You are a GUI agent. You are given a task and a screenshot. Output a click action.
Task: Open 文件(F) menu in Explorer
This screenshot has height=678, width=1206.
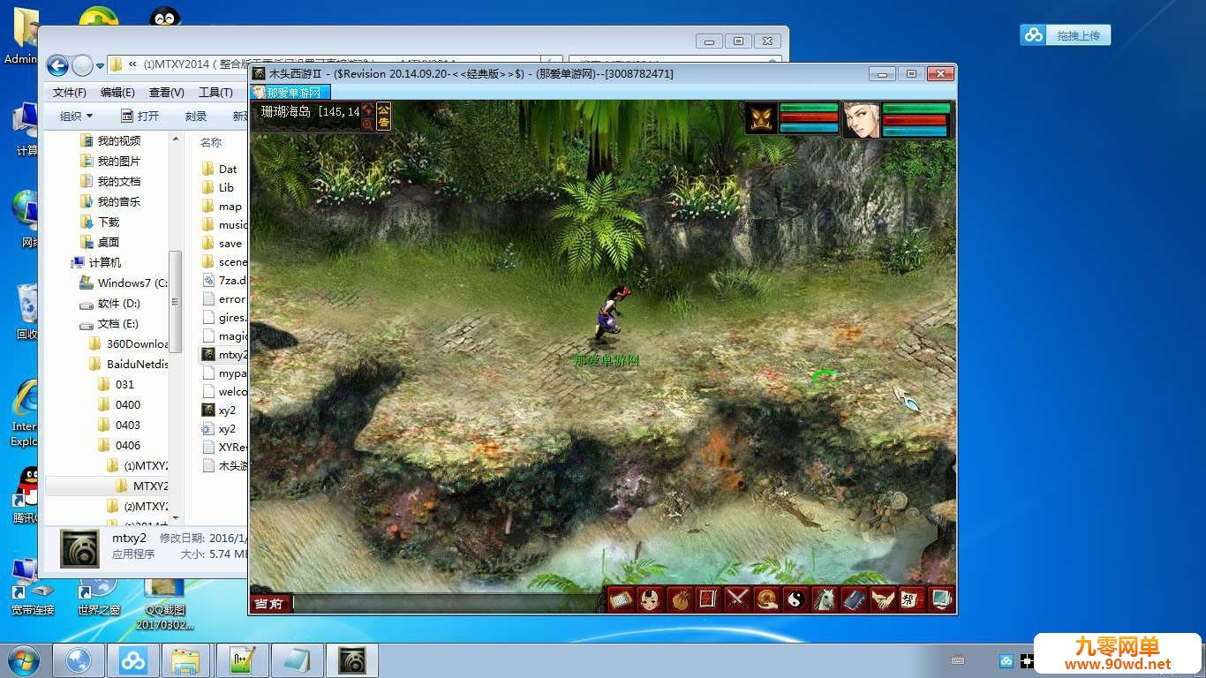[x=69, y=93]
